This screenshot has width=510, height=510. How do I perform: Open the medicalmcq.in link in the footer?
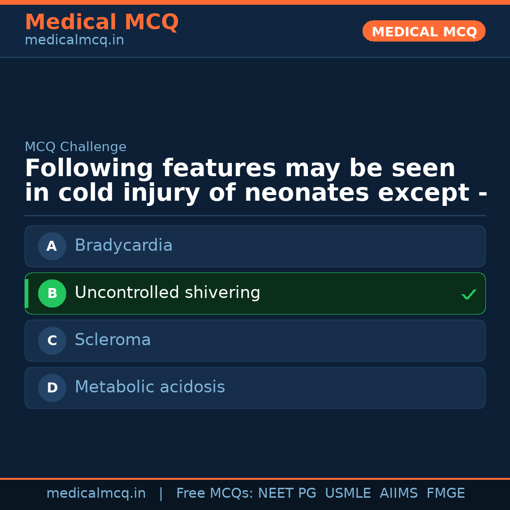coord(96,493)
